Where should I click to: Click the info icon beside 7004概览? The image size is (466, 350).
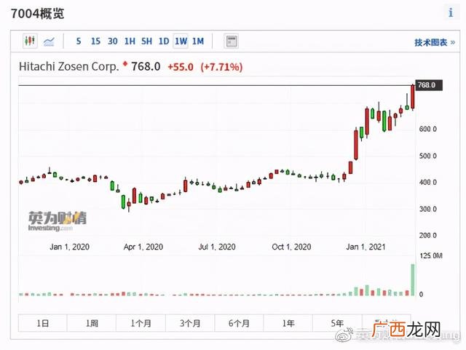[451, 12]
